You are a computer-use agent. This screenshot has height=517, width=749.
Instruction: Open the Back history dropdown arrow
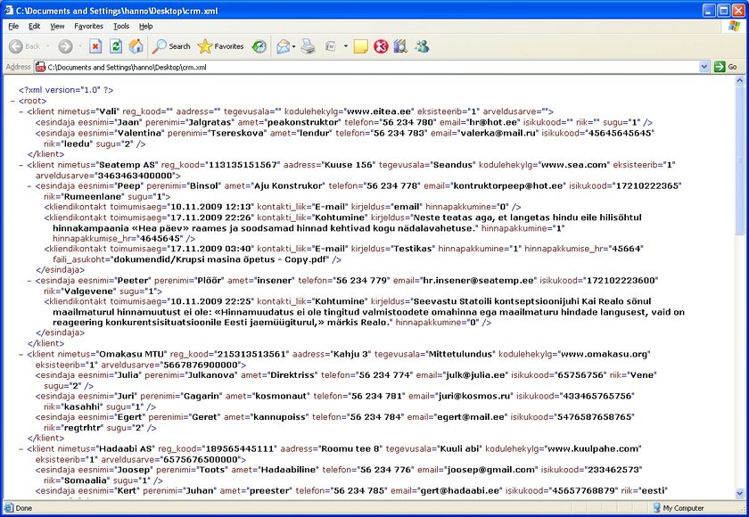48,46
